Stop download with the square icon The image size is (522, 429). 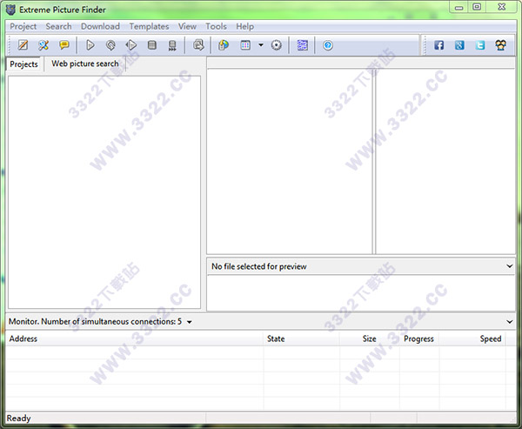(x=151, y=45)
